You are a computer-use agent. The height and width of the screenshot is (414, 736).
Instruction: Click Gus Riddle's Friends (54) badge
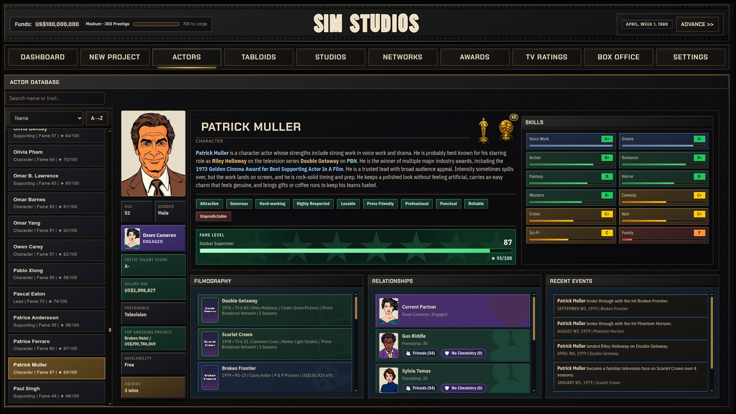420,353
